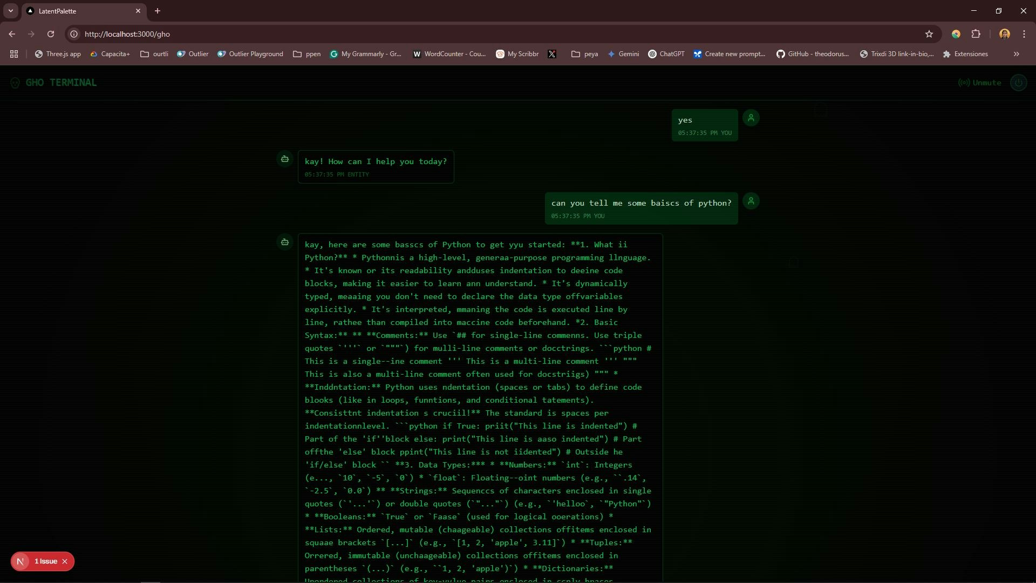
Task: Open a new tab with the plus button
Action: coord(158,11)
